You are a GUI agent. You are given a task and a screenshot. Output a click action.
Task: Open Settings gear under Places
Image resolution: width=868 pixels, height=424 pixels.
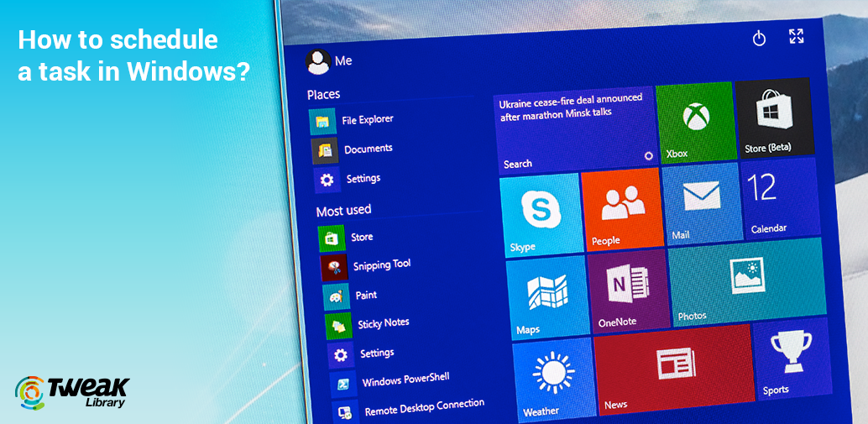(327, 180)
